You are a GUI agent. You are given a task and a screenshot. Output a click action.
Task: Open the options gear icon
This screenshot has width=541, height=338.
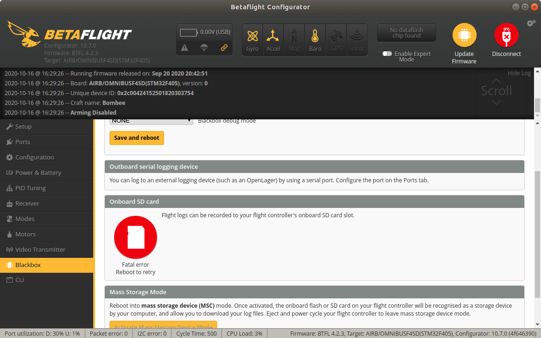click(x=531, y=23)
